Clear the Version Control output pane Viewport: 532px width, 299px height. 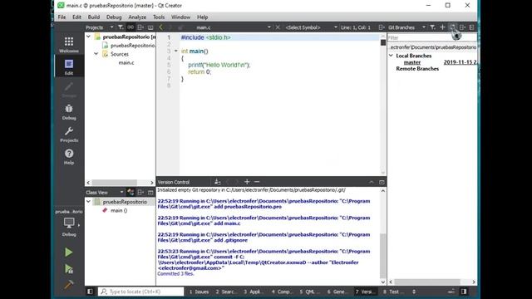pos(218,182)
